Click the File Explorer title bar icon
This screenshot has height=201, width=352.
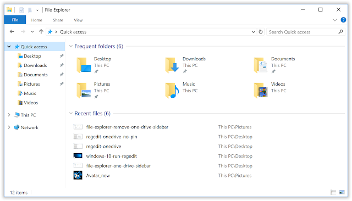coord(9,10)
